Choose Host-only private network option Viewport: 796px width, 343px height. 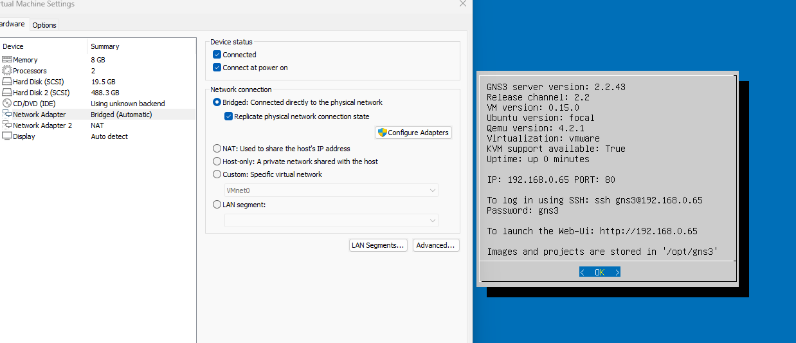click(x=217, y=162)
